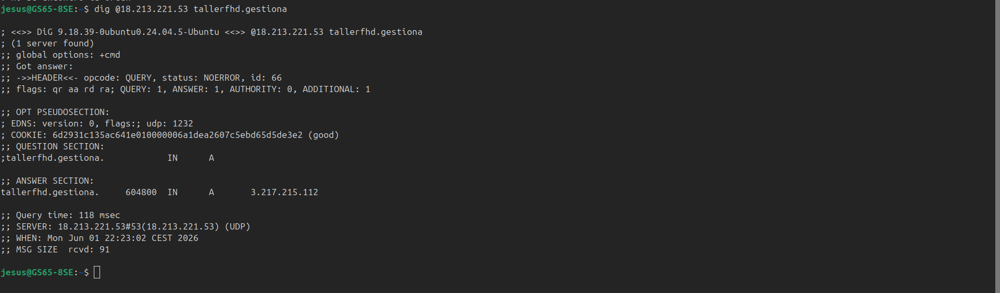Click the ';; ANSWER SECTION:' heading
This screenshot has height=293, width=1000.
[x=47, y=181]
